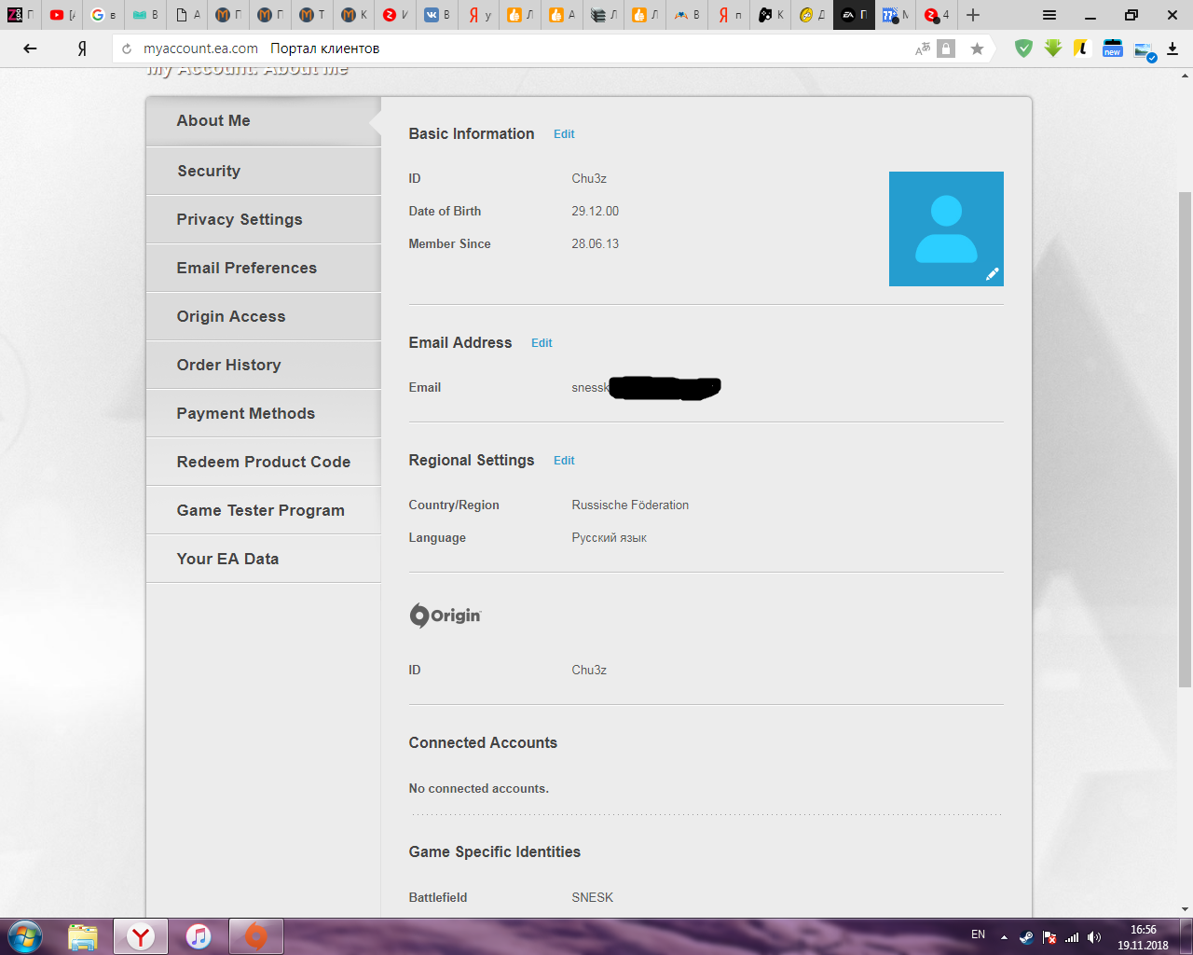
Task: View the Order History section
Action: click(x=263, y=365)
